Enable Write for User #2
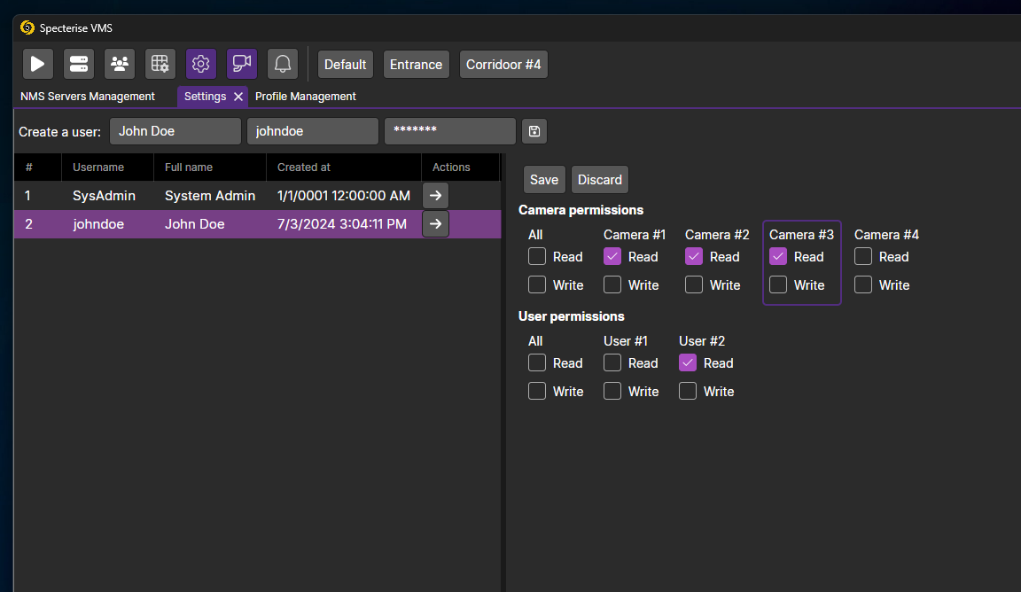 (688, 391)
